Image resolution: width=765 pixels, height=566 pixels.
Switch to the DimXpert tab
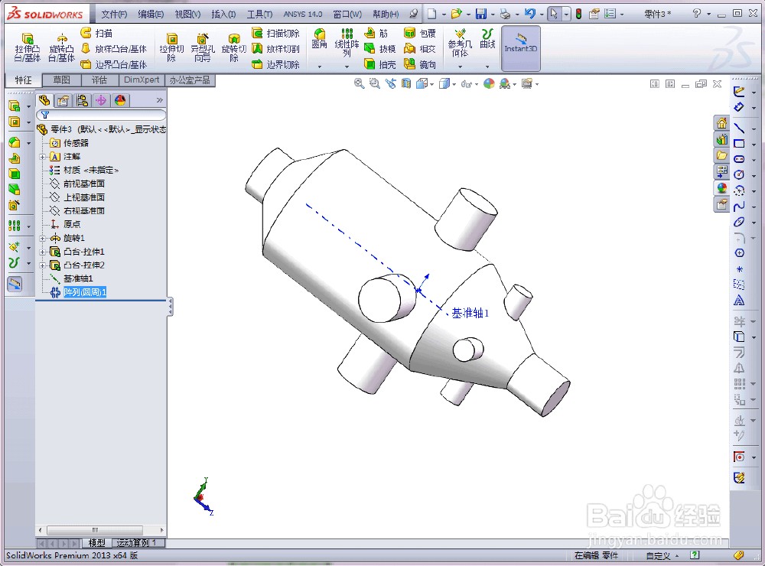[142, 80]
